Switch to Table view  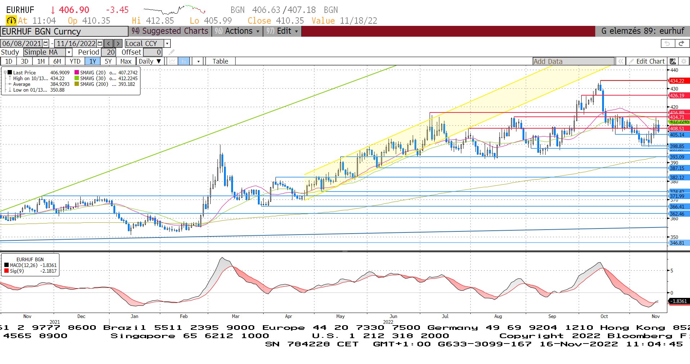(220, 61)
